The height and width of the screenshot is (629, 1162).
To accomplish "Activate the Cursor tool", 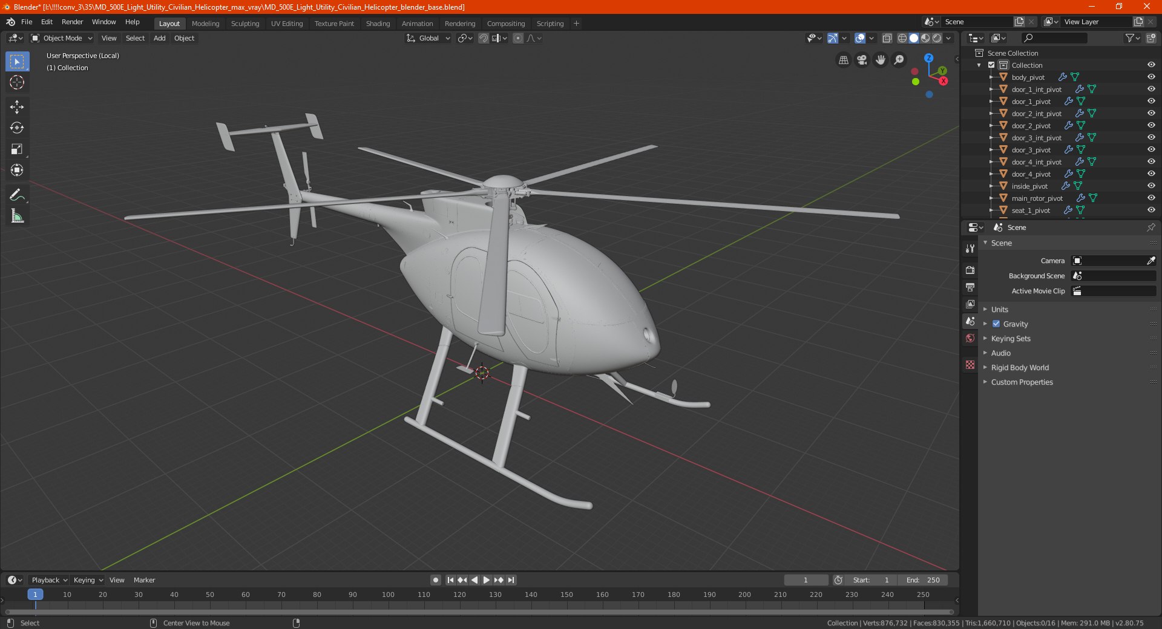I will [17, 82].
